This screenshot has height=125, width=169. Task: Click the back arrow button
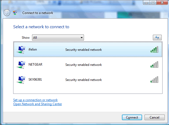(7, 13)
